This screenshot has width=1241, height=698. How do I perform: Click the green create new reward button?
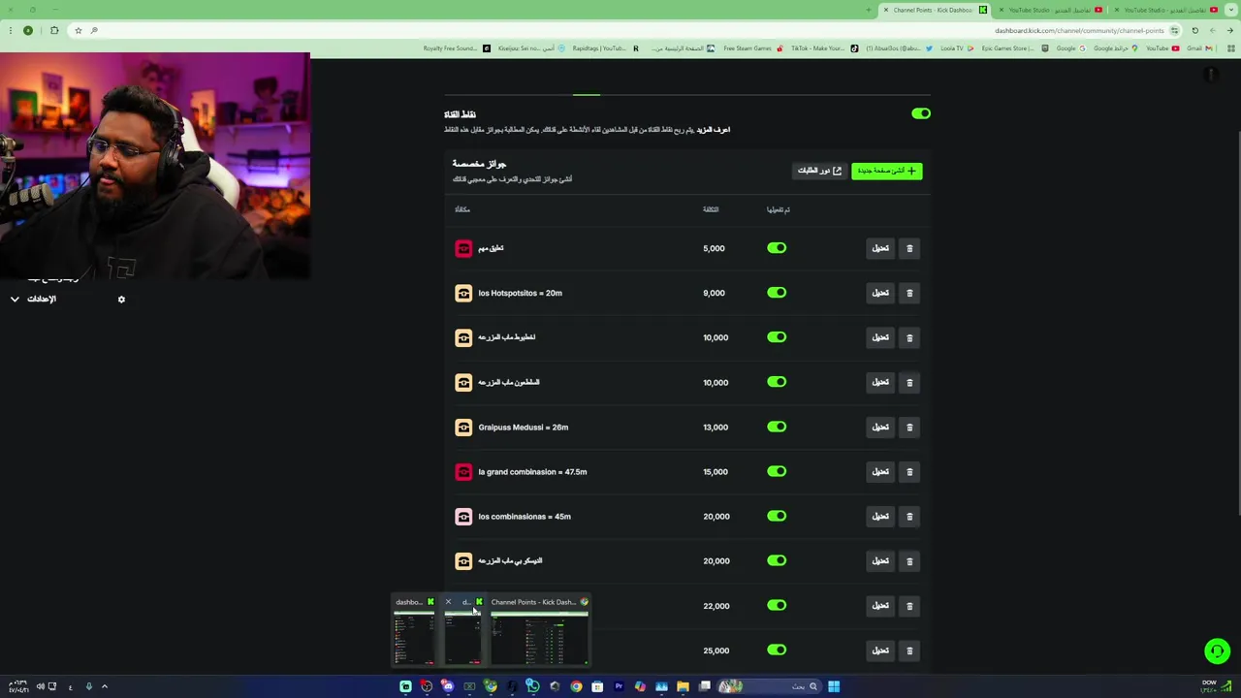coord(886,171)
